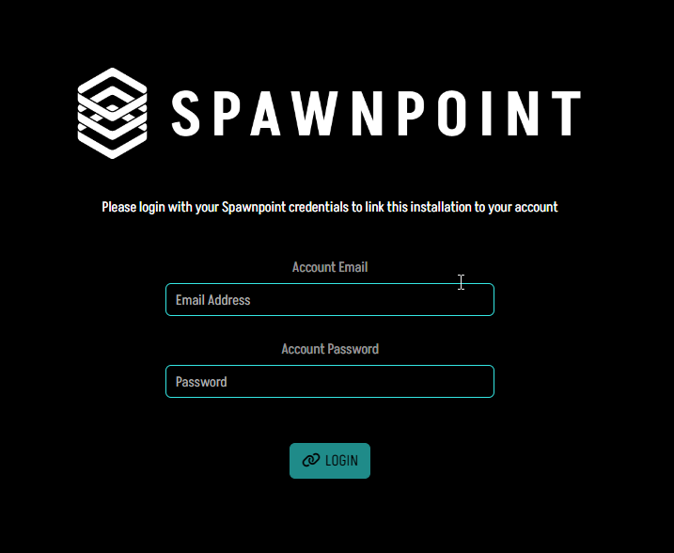Viewport: 674px width, 553px height.
Task: Click the word "Please" in the instructions
Action: coord(118,207)
